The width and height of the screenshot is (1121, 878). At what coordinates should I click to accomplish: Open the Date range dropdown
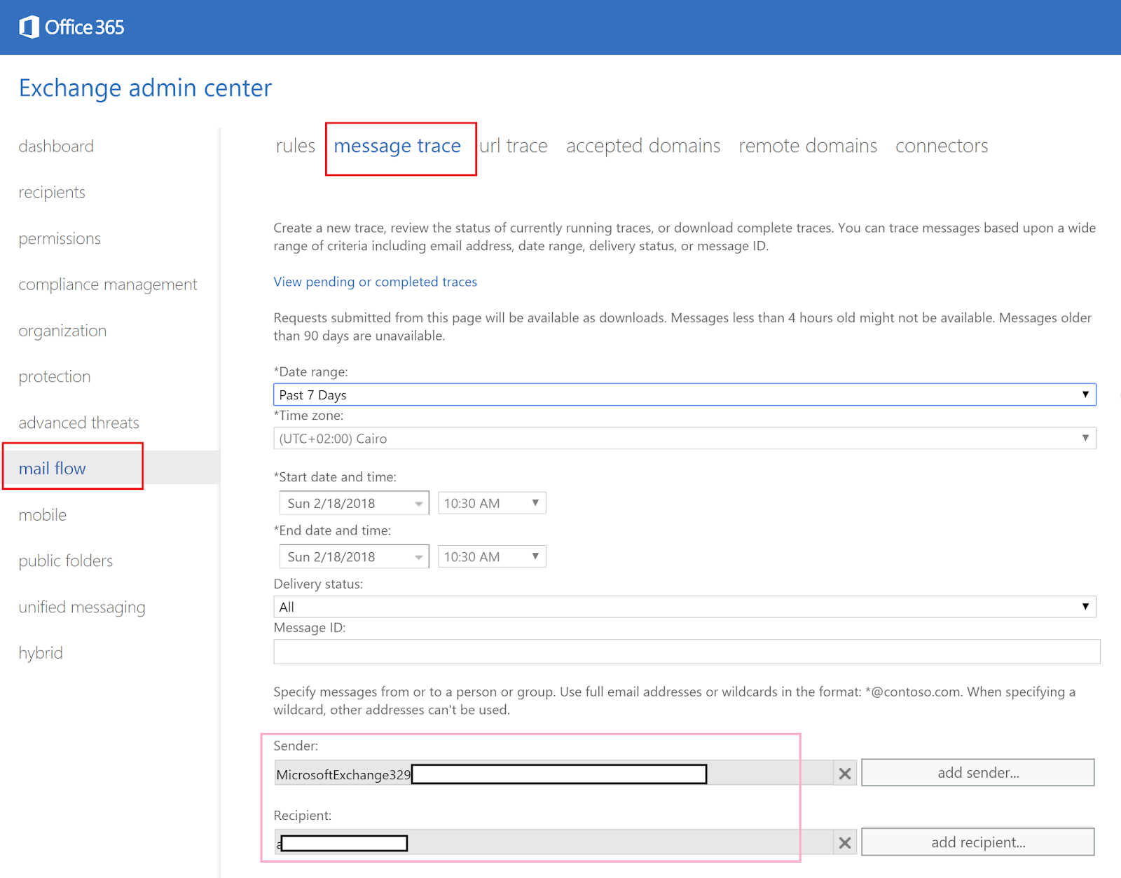click(685, 395)
